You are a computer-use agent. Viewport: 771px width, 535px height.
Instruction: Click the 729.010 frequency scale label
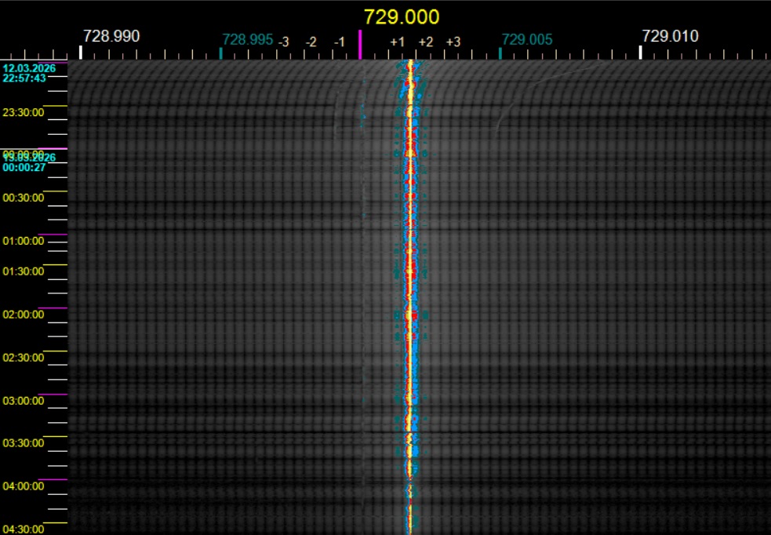[670, 36]
